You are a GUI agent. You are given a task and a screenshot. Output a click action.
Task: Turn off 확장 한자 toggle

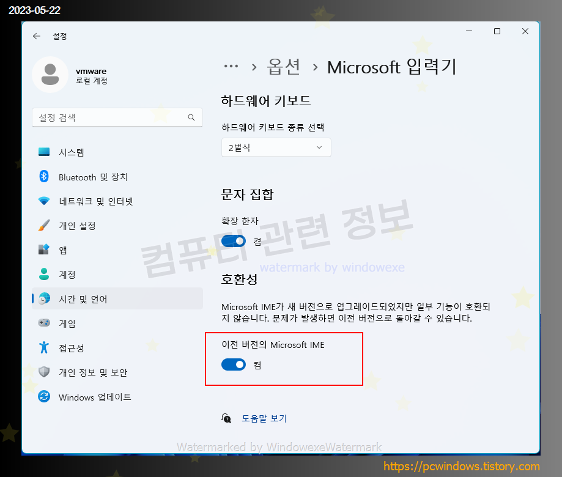coord(234,241)
